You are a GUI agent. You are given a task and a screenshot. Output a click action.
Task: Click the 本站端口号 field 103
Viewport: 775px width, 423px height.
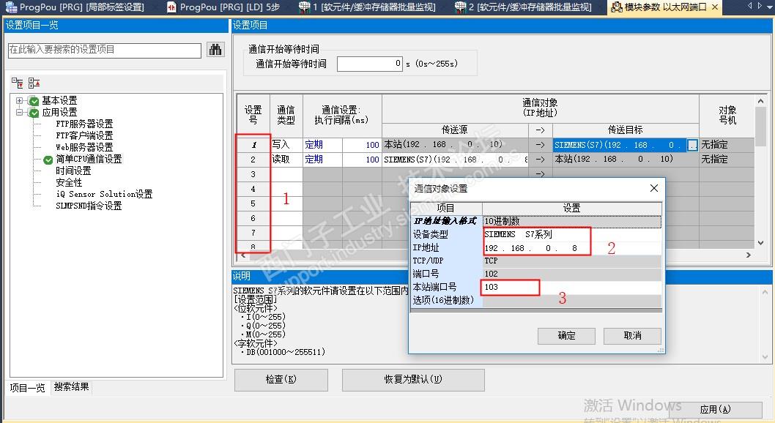[x=572, y=288]
